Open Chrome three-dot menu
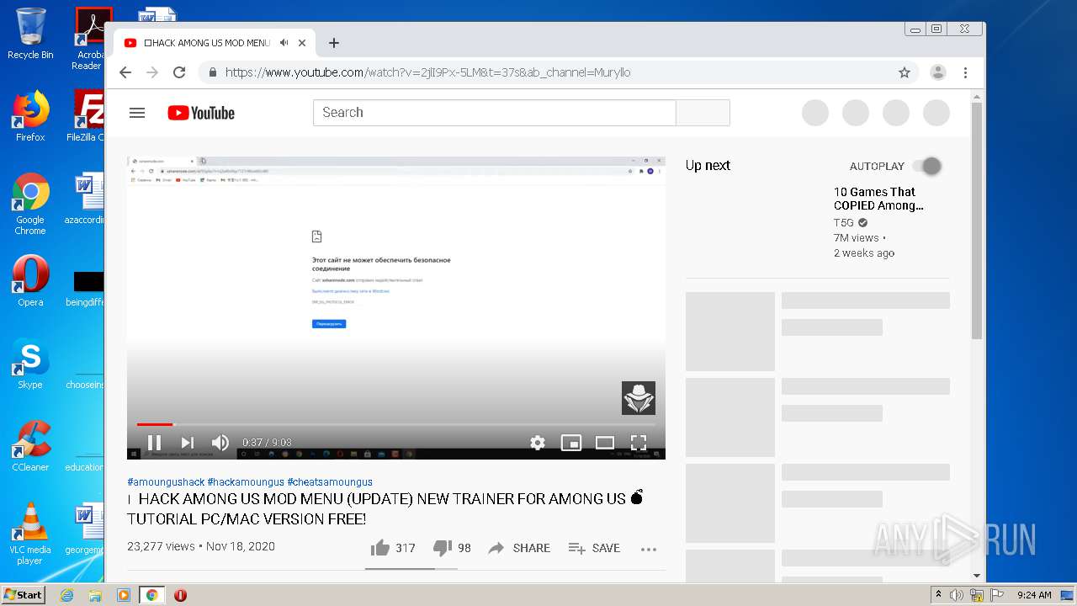Screen dimensions: 1077x606 point(966,72)
